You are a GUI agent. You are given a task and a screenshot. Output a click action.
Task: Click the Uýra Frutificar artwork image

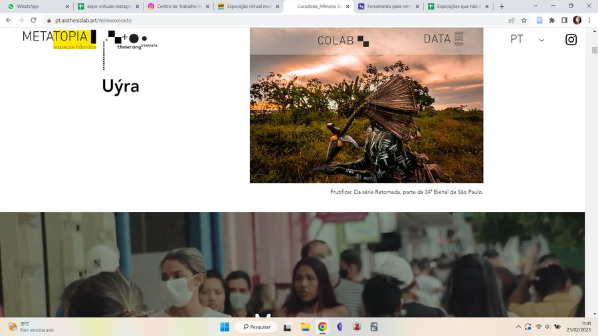coord(366,106)
